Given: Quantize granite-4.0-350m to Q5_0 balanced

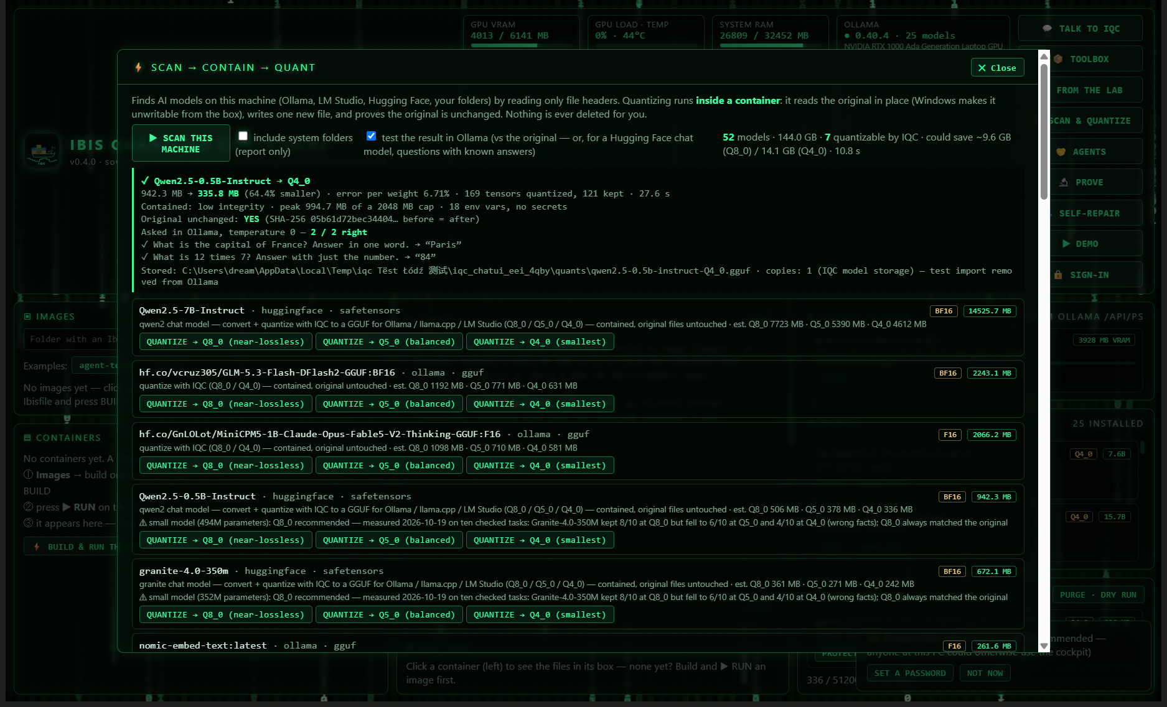Looking at the screenshot, I should pyautogui.click(x=389, y=615).
